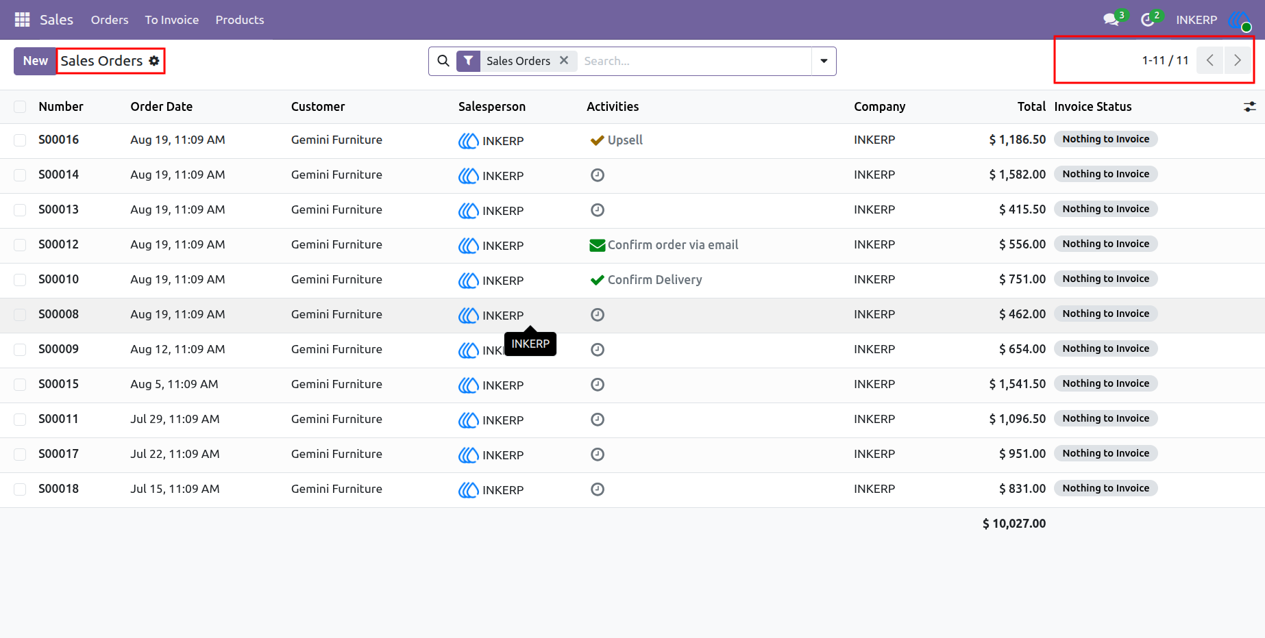This screenshot has height=638, width=1265.
Task: Click the Upsell activity checkmark icon
Action: pyautogui.click(x=597, y=140)
